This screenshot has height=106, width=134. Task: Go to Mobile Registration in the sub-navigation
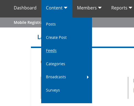27,22
